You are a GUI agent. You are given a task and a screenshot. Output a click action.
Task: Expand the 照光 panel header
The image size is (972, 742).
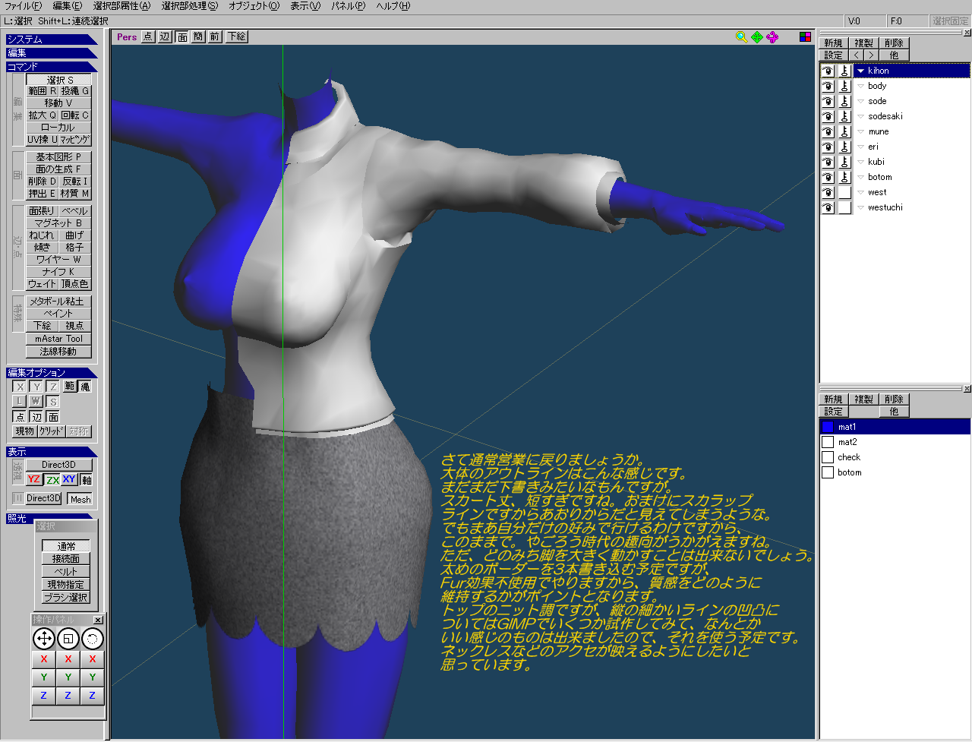[18, 518]
